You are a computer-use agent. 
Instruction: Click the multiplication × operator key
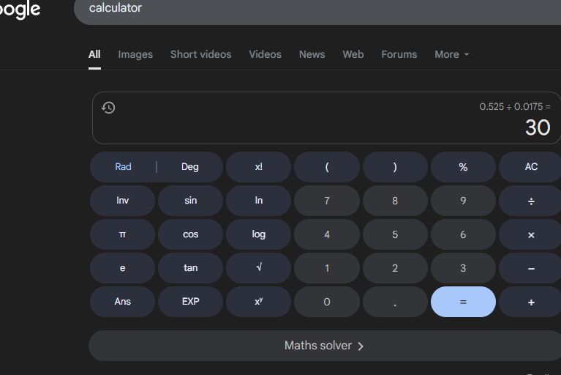click(x=531, y=234)
